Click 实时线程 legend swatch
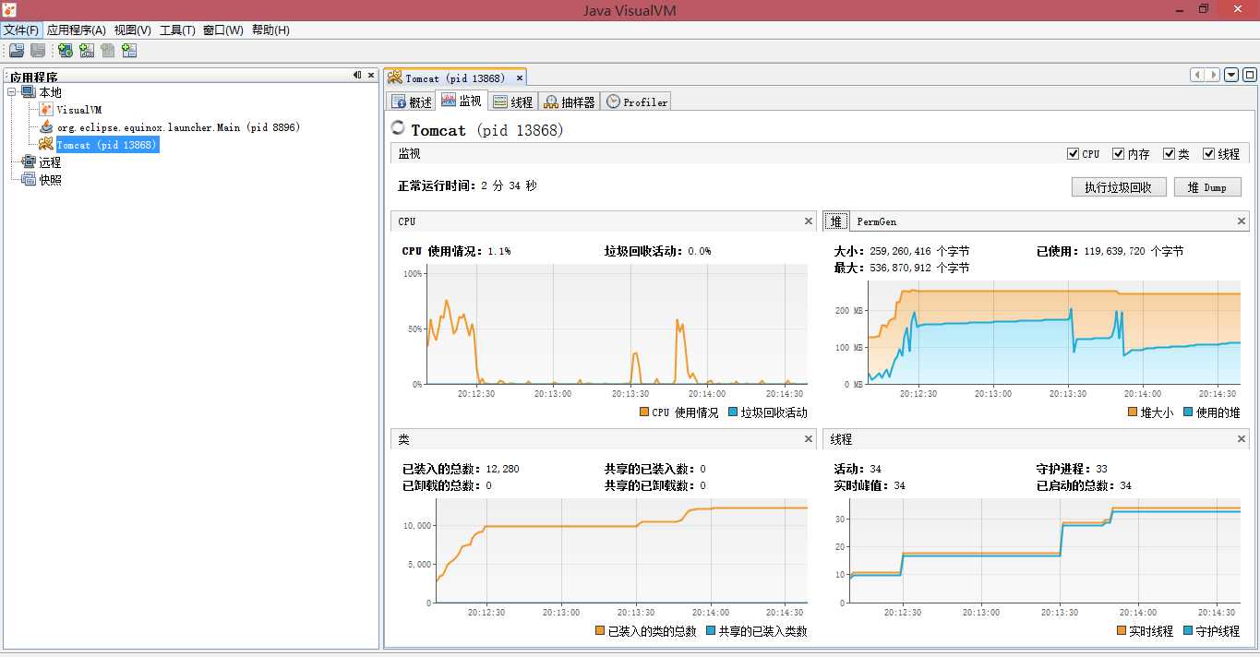1260x657 pixels. coord(1122,631)
